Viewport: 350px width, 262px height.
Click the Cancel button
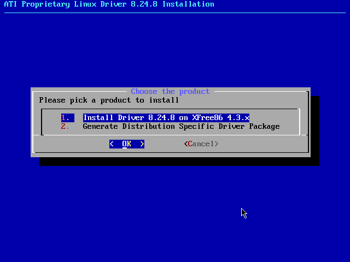tap(201, 144)
